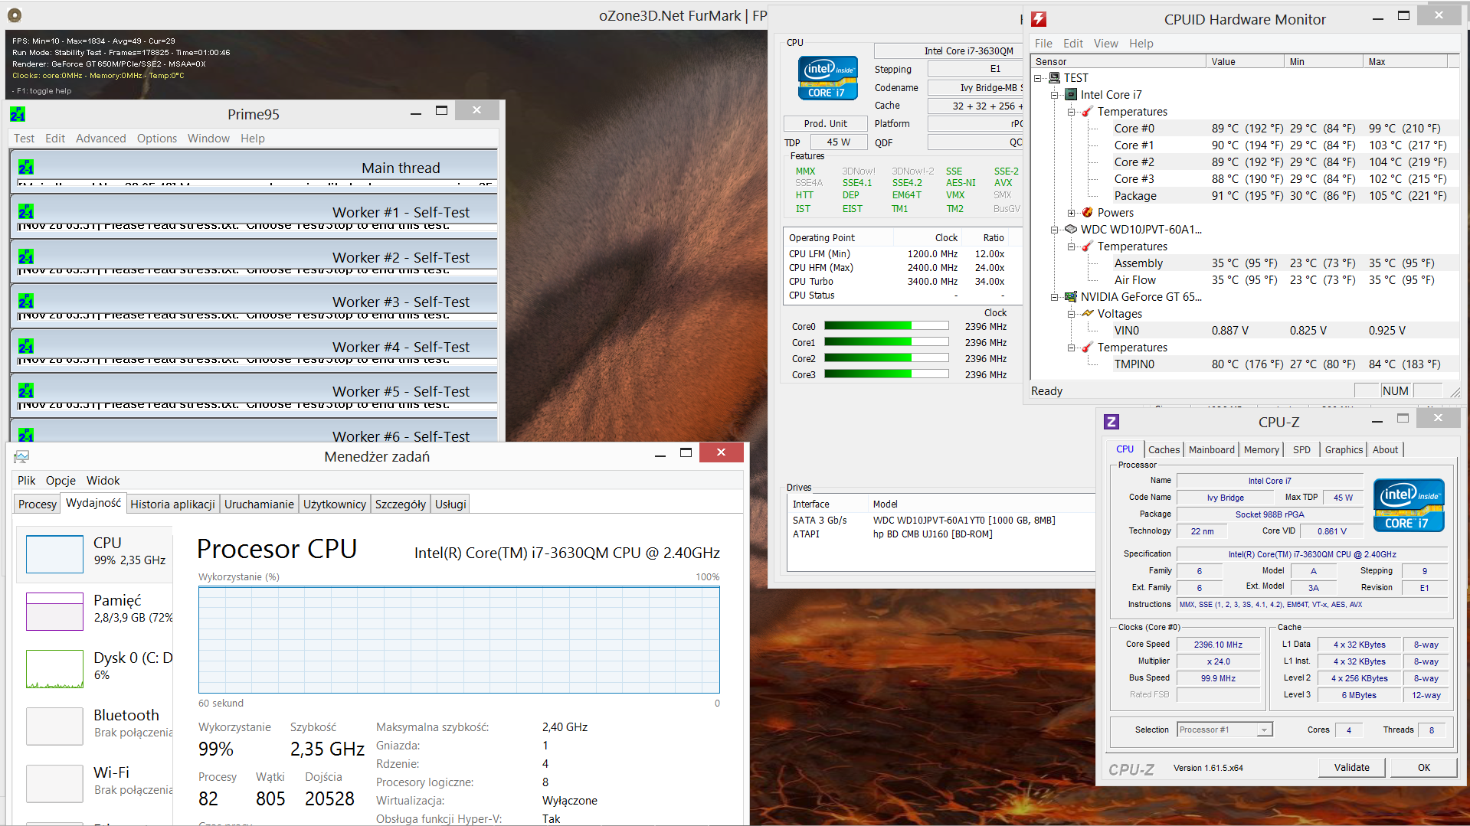
Task: Open the Szczegóły tab in Menedżer zadań
Action: (x=400, y=504)
